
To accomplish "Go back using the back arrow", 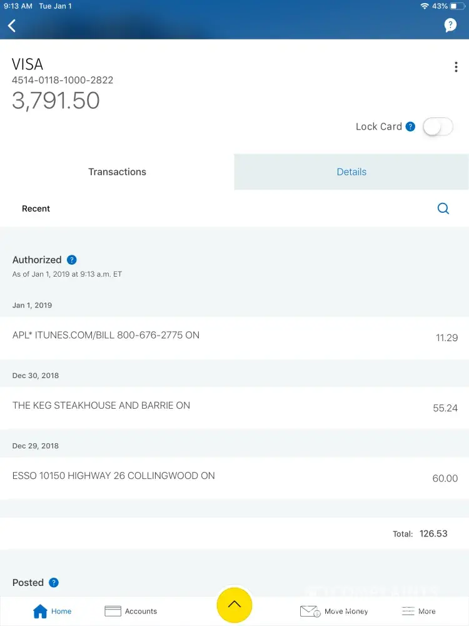I will pos(12,26).
